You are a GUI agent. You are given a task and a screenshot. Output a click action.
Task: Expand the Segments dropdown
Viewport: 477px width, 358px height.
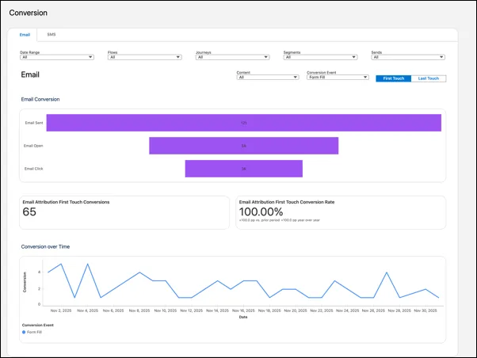320,57
